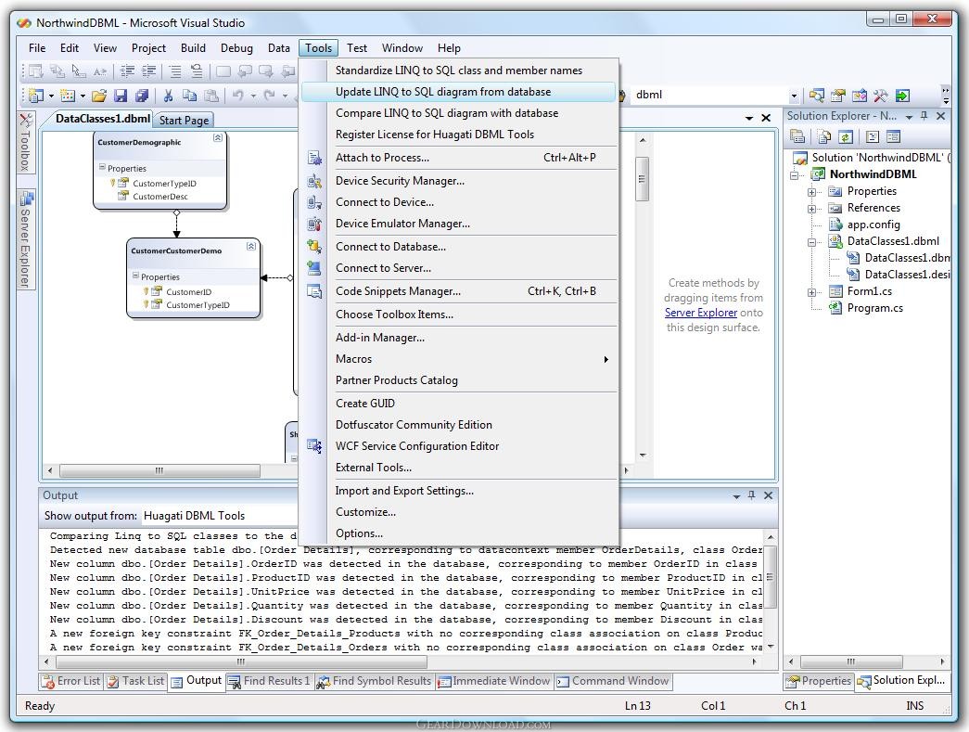Click the Open File folder icon
This screenshot has height=732, width=969.
[99, 96]
